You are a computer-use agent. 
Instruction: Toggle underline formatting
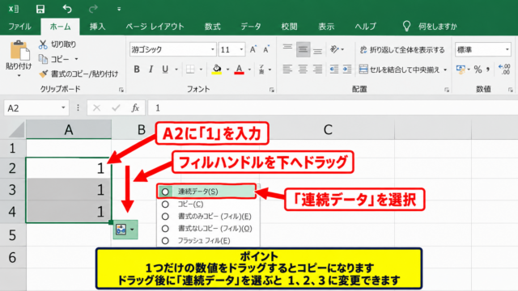coord(165,70)
